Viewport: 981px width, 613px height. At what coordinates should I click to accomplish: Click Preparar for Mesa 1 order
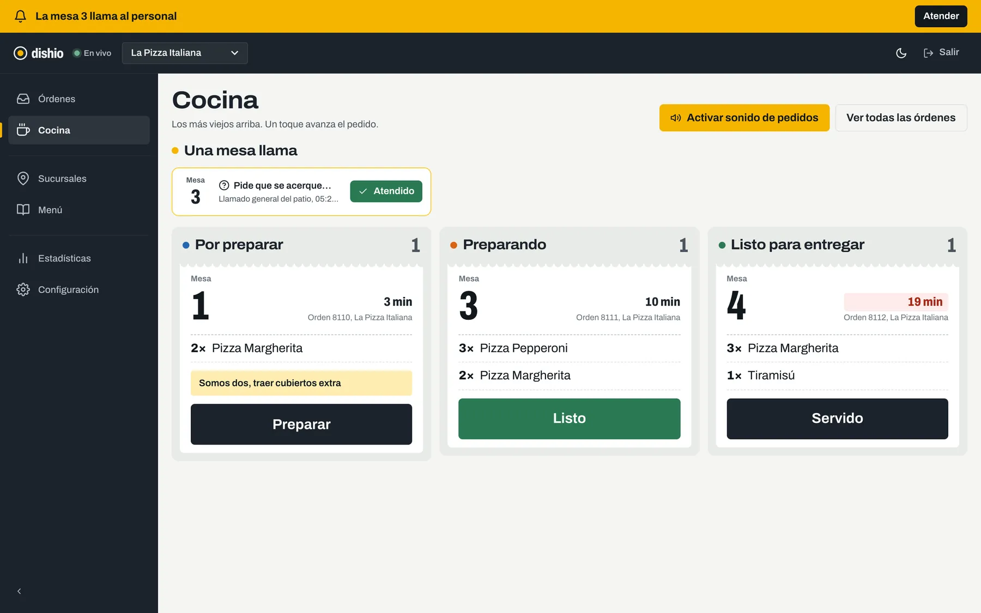pos(301,424)
